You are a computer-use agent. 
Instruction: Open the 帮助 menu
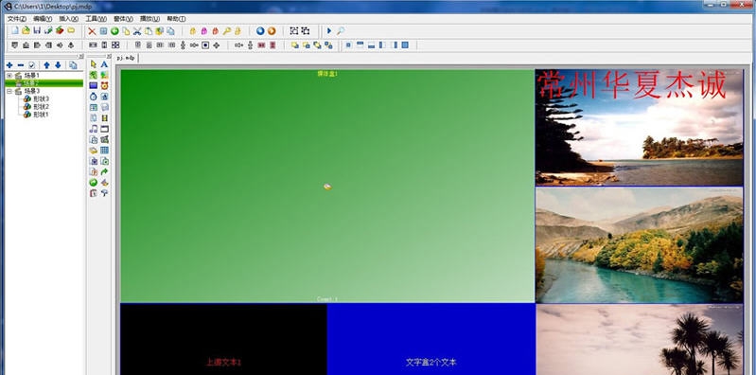pyautogui.click(x=176, y=19)
